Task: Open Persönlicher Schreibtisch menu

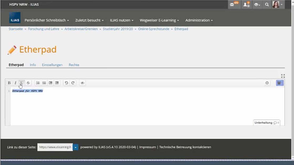Action: (x=47, y=20)
